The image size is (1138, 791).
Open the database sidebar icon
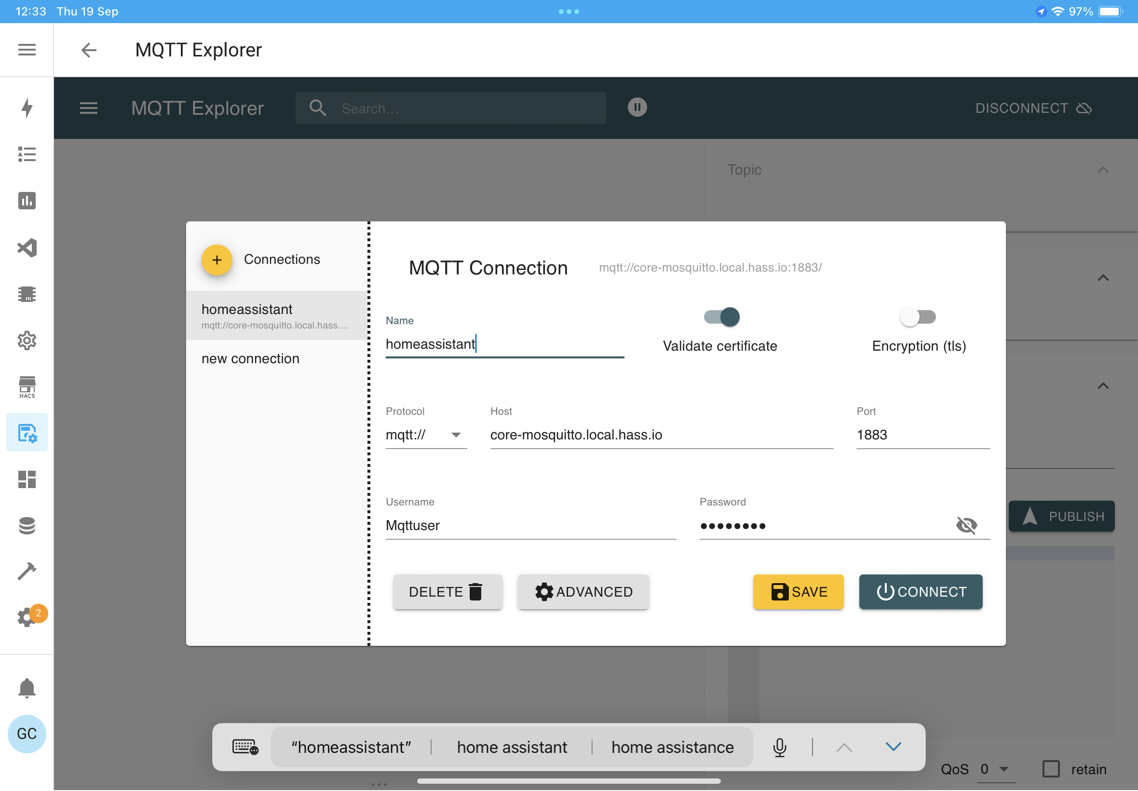pyautogui.click(x=27, y=525)
